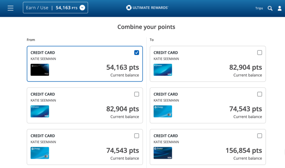The width and height of the screenshot is (285, 168).
Task: Click the card image on To 74,543 pts card
Action: click(x=163, y=111)
